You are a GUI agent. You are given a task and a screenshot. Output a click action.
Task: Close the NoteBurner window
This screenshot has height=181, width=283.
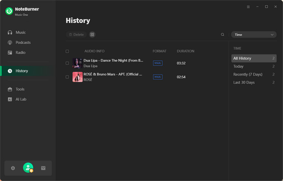pos(276,7)
